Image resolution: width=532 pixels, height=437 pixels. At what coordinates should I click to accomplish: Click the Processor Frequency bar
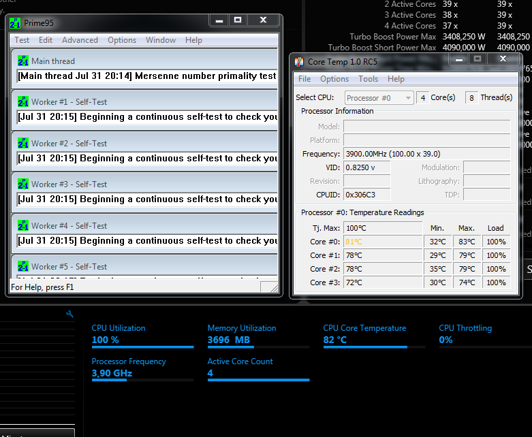pos(142,380)
